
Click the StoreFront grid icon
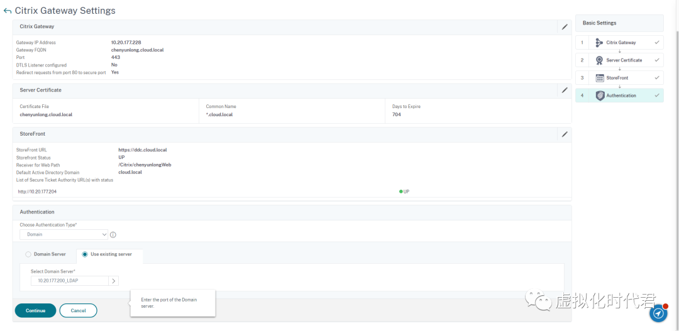pos(600,78)
